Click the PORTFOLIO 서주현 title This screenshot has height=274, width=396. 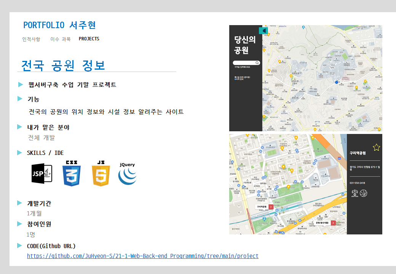coord(60,25)
